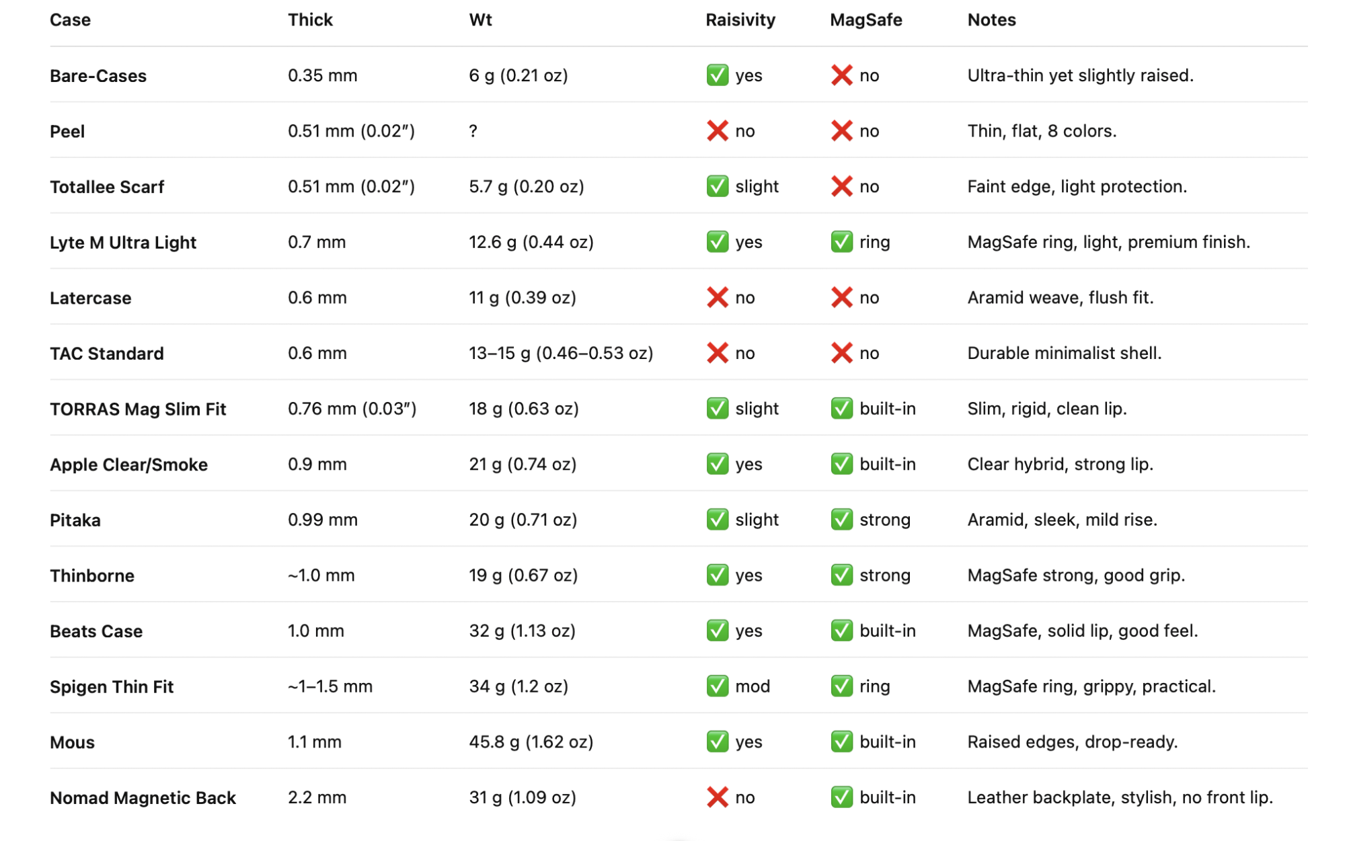Image resolution: width=1345 pixels, height=841 pixels.
Task: Click the Case column header
Action: [70, 20]
